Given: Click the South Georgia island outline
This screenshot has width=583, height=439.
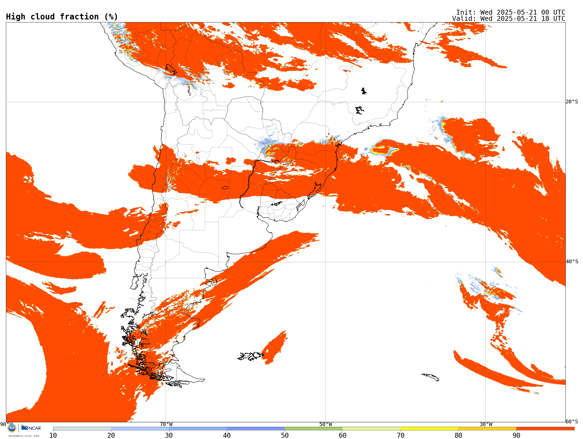Looking at the screenshot, I should pos(431,377).
